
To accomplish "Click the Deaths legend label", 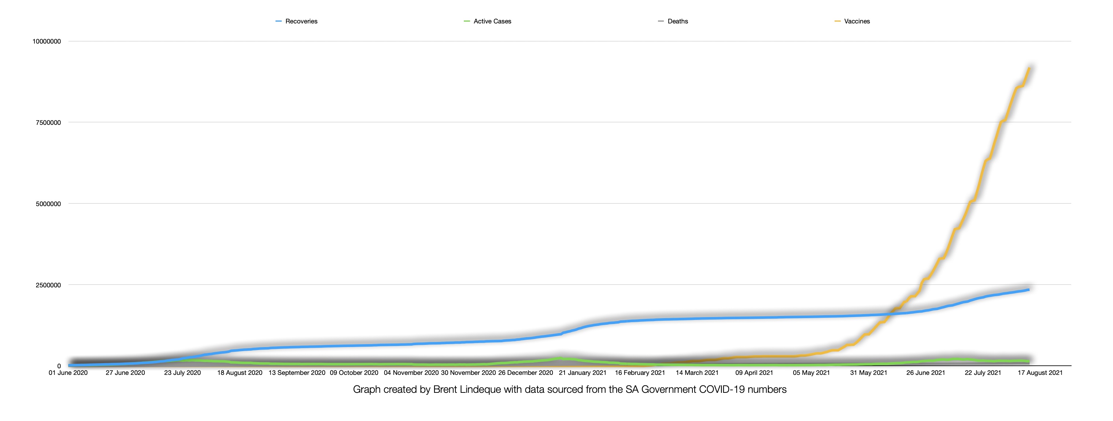I will (x=677, y=21).
